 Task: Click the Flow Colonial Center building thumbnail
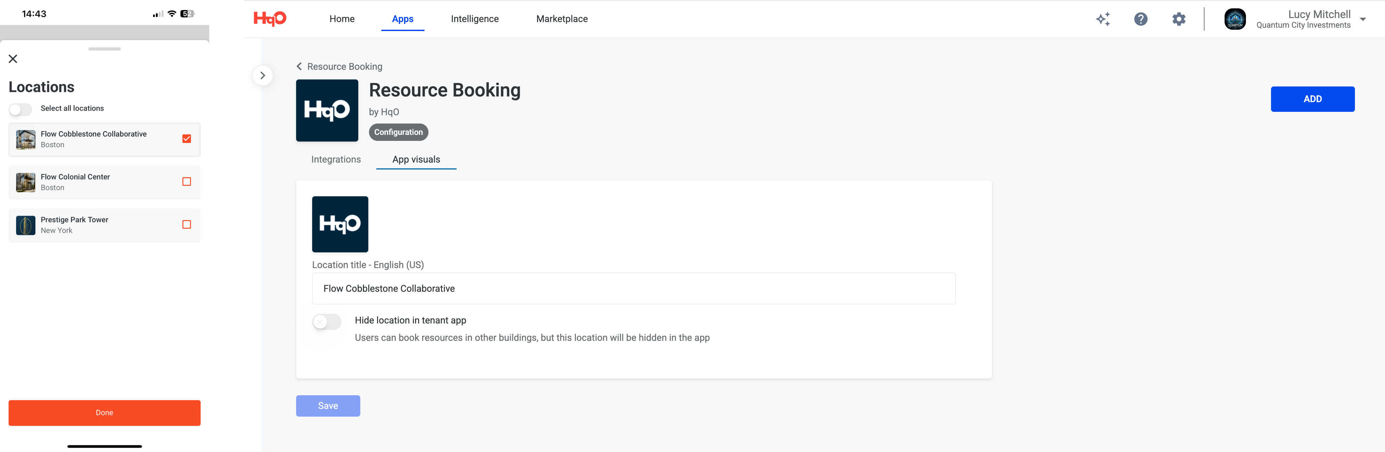(x=26, y=183)
